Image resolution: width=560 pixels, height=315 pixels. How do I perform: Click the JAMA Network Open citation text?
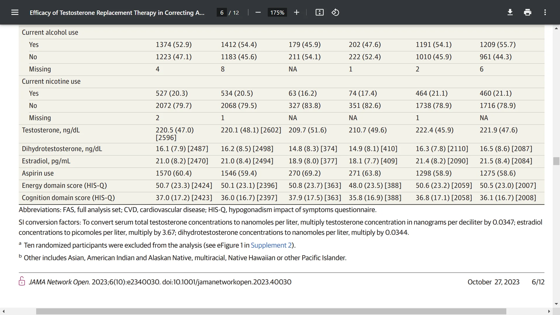[160, 282]
